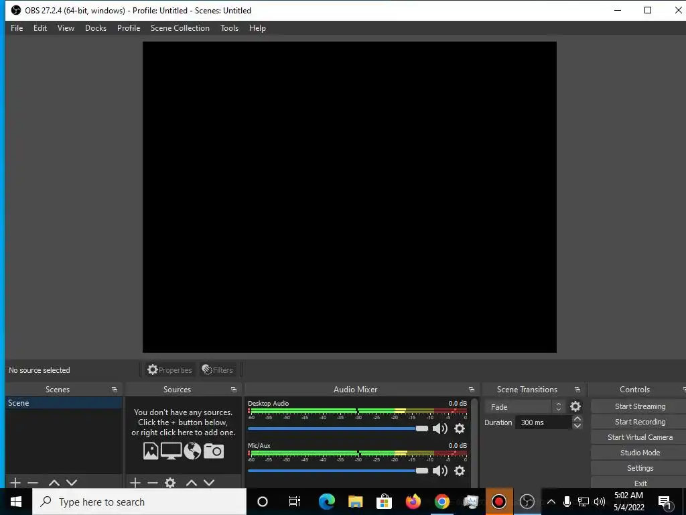Viewport: 686px width, 515px height.
Task: Open the Docks menu
Action: 95,28
